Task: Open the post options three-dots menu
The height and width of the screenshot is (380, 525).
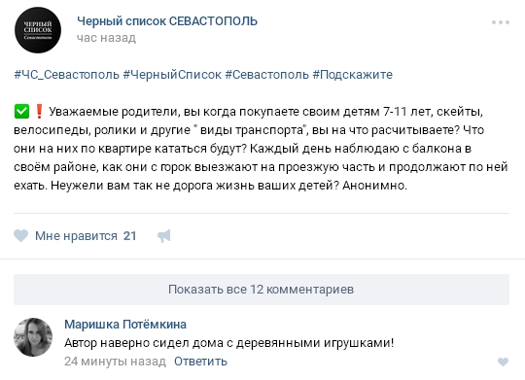Action: pos(501,22)
